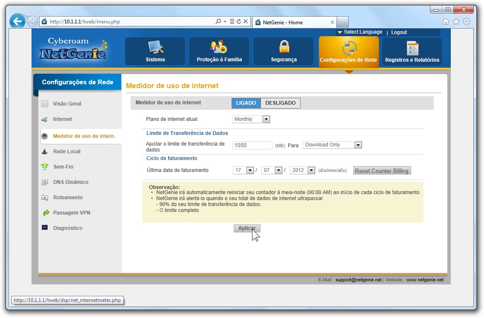Click the Logout link
Image resolution: width=484 pixels, height=318 pixels.
tap(399, 32)
